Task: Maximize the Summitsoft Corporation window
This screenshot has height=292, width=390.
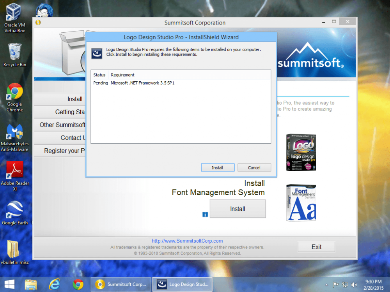Action: 334,21
